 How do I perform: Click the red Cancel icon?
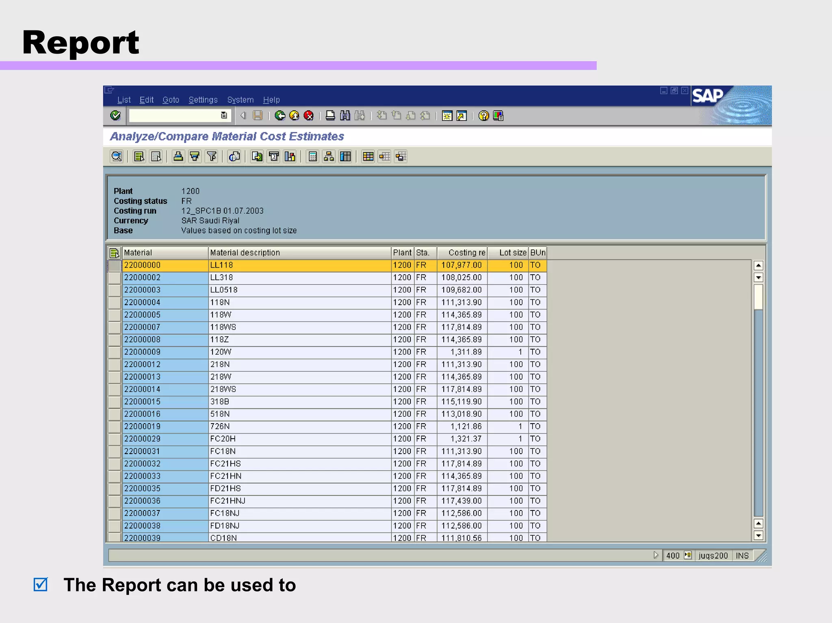click(309, 116)
